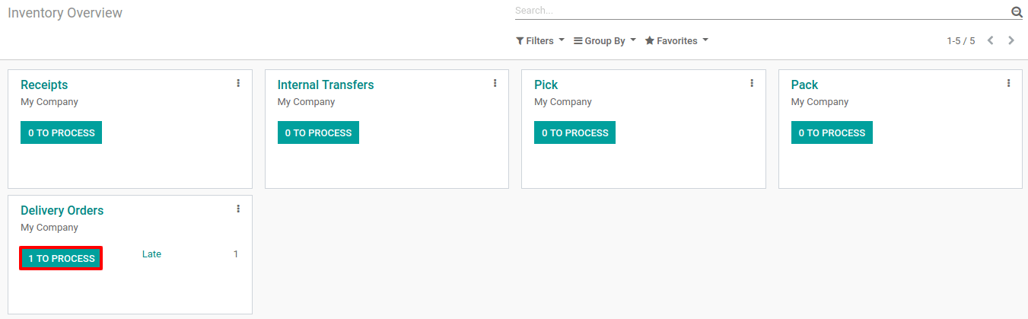
Task: Open the Receipts card kebab menu
Action: tap(238, 83)
